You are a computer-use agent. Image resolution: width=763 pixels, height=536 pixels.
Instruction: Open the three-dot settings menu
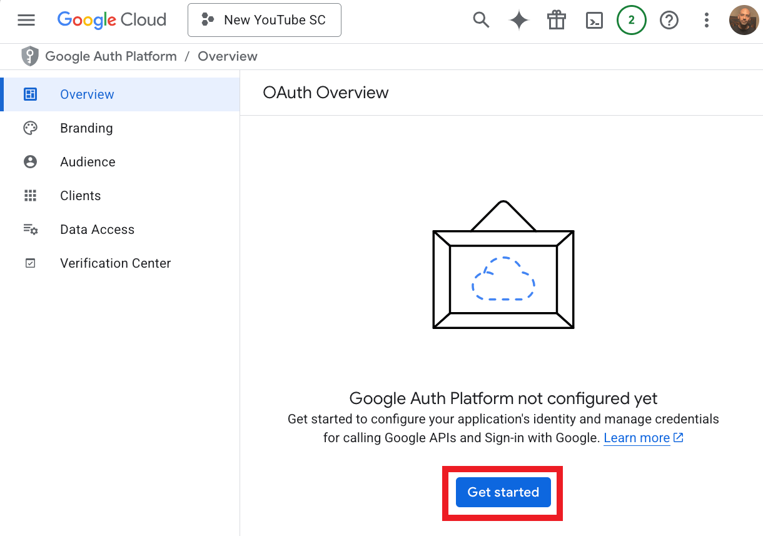point(706,20)
